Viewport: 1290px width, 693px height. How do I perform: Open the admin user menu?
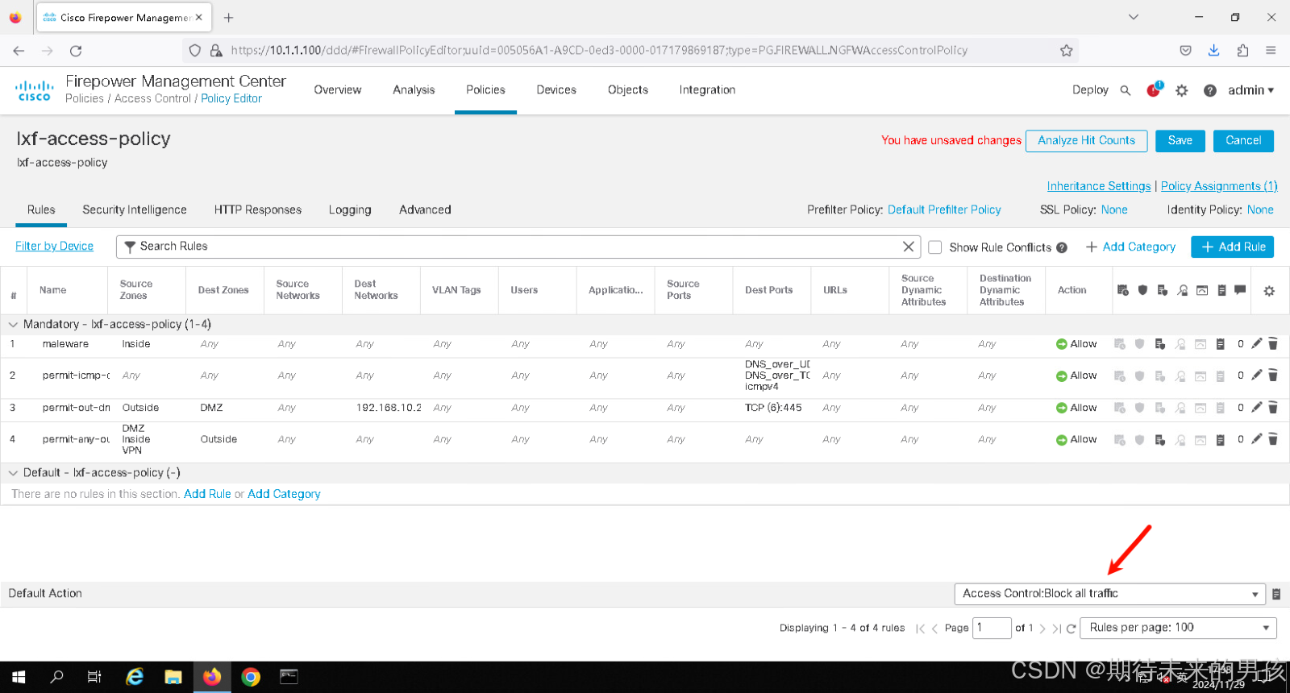1250,90
